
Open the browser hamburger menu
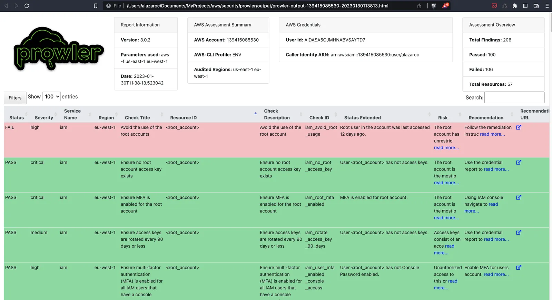[x=547, y=6]
